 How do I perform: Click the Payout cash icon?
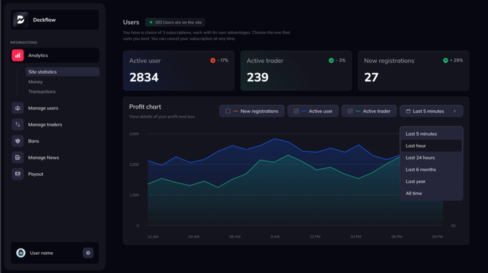(x=18, y=174)
